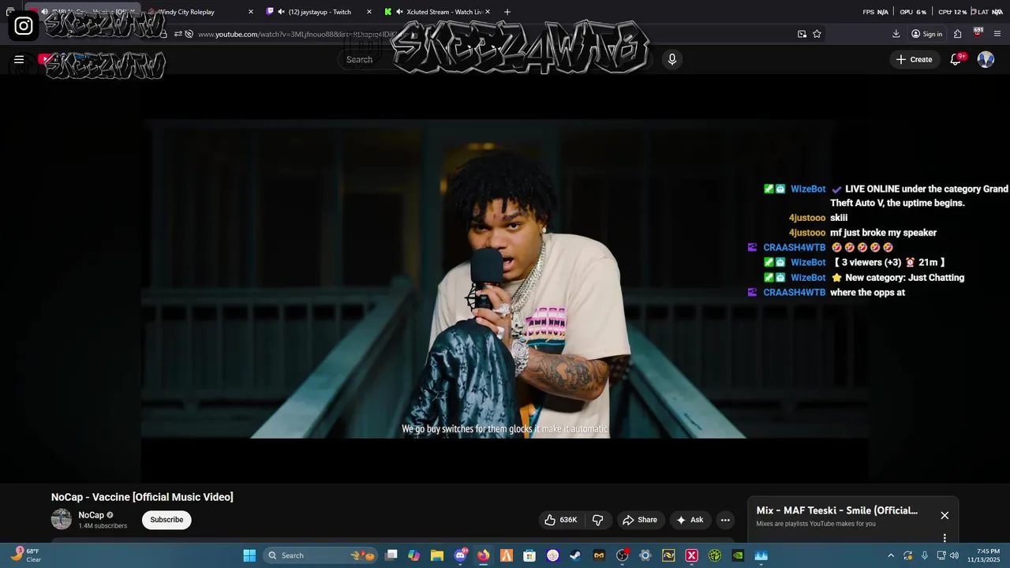
Task: Open the YouTube account avatar menu
Action: (986, 59)
